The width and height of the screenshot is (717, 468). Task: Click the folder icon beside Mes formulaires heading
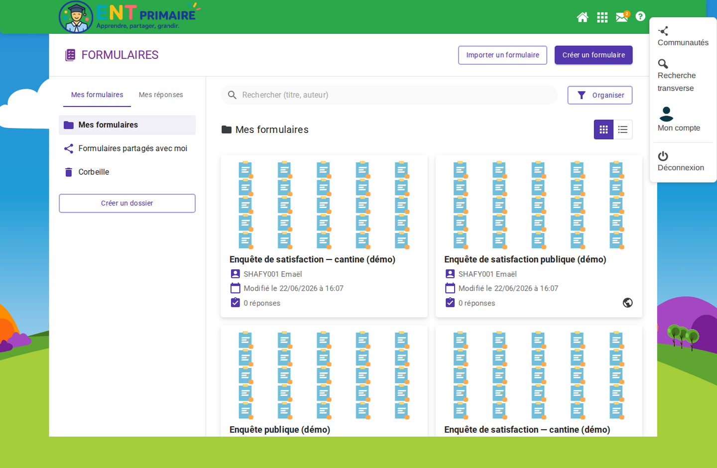pos(227,129)
